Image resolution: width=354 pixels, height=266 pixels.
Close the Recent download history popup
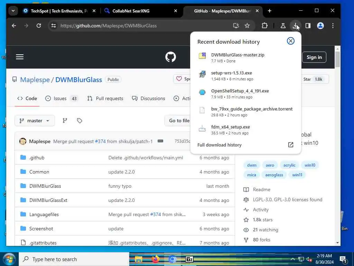pyautogui.click(x=290, y=41)
